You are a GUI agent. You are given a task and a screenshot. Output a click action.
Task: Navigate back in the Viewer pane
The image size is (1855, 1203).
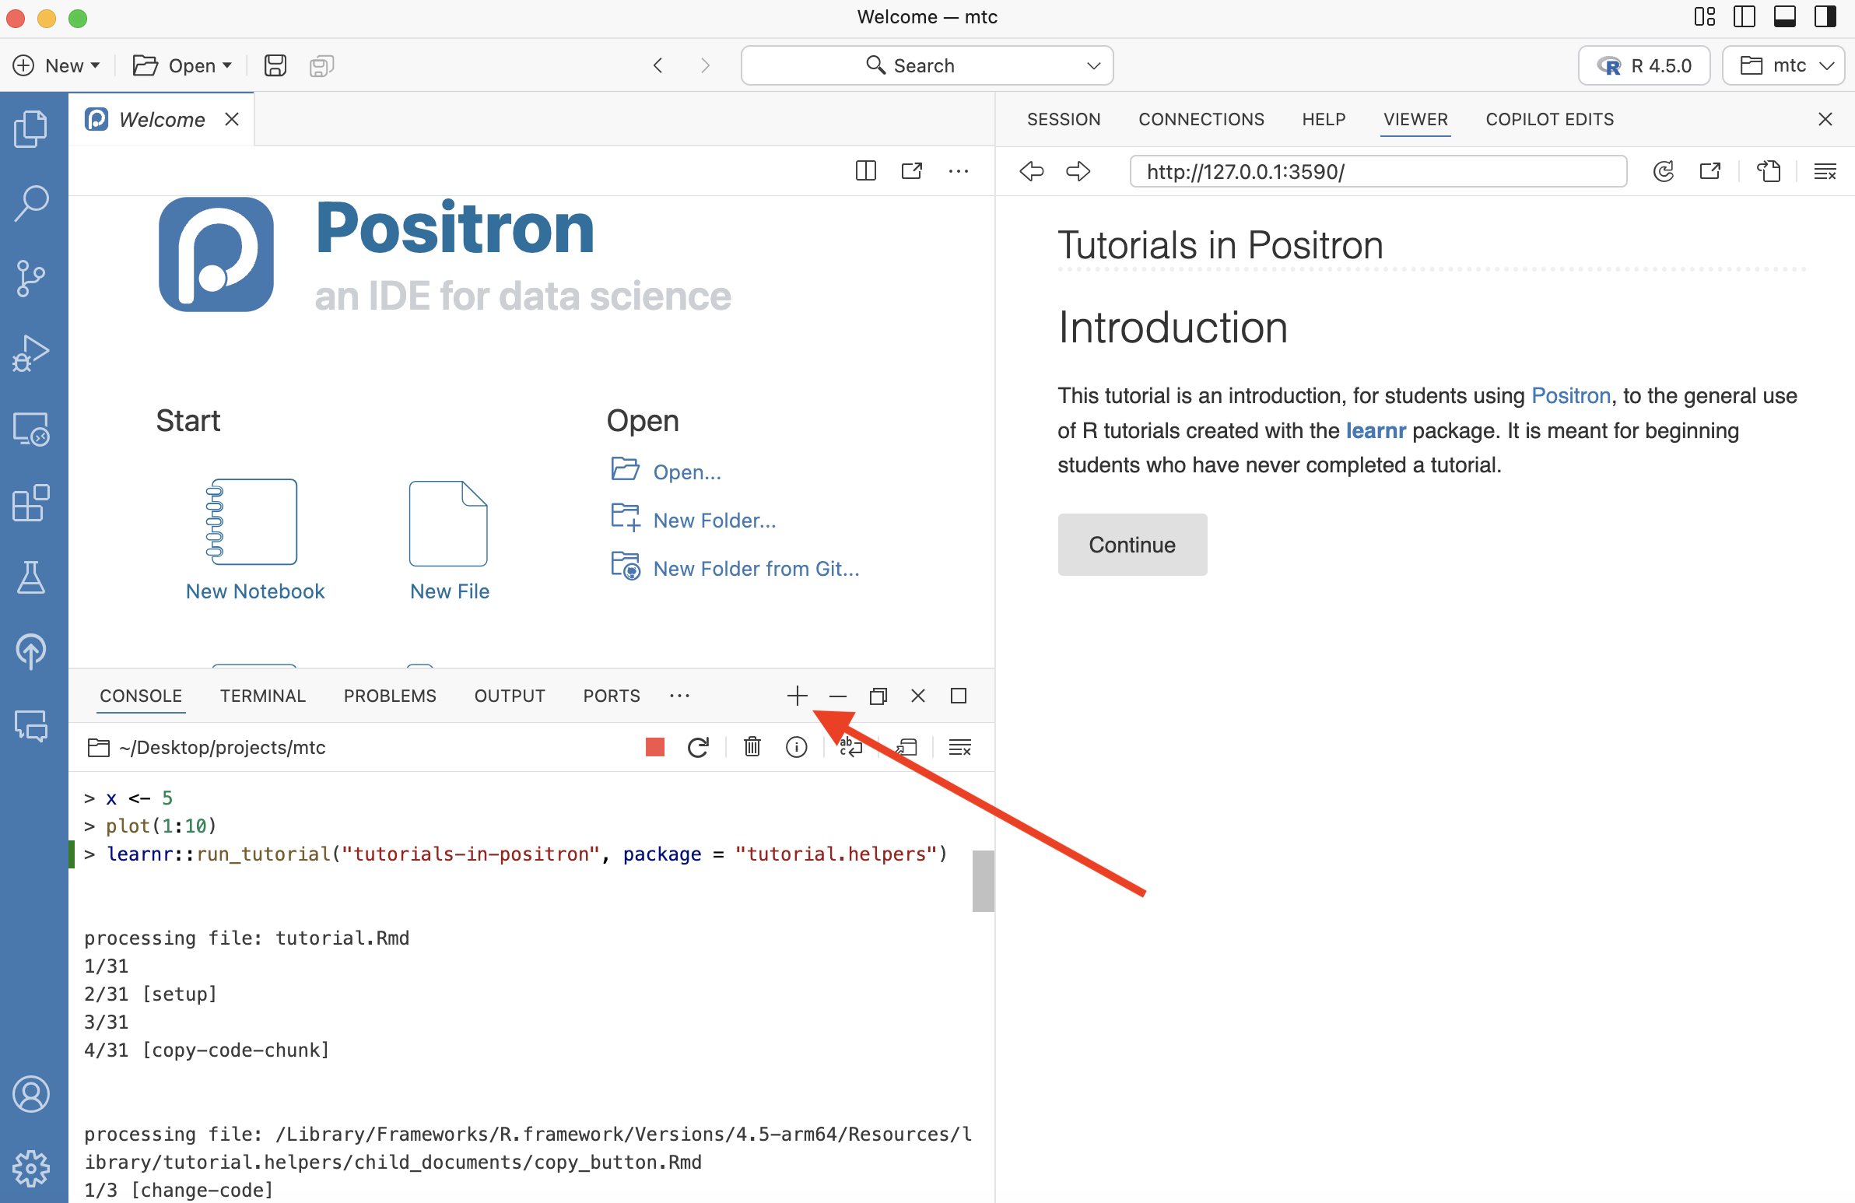(1031, 170)
